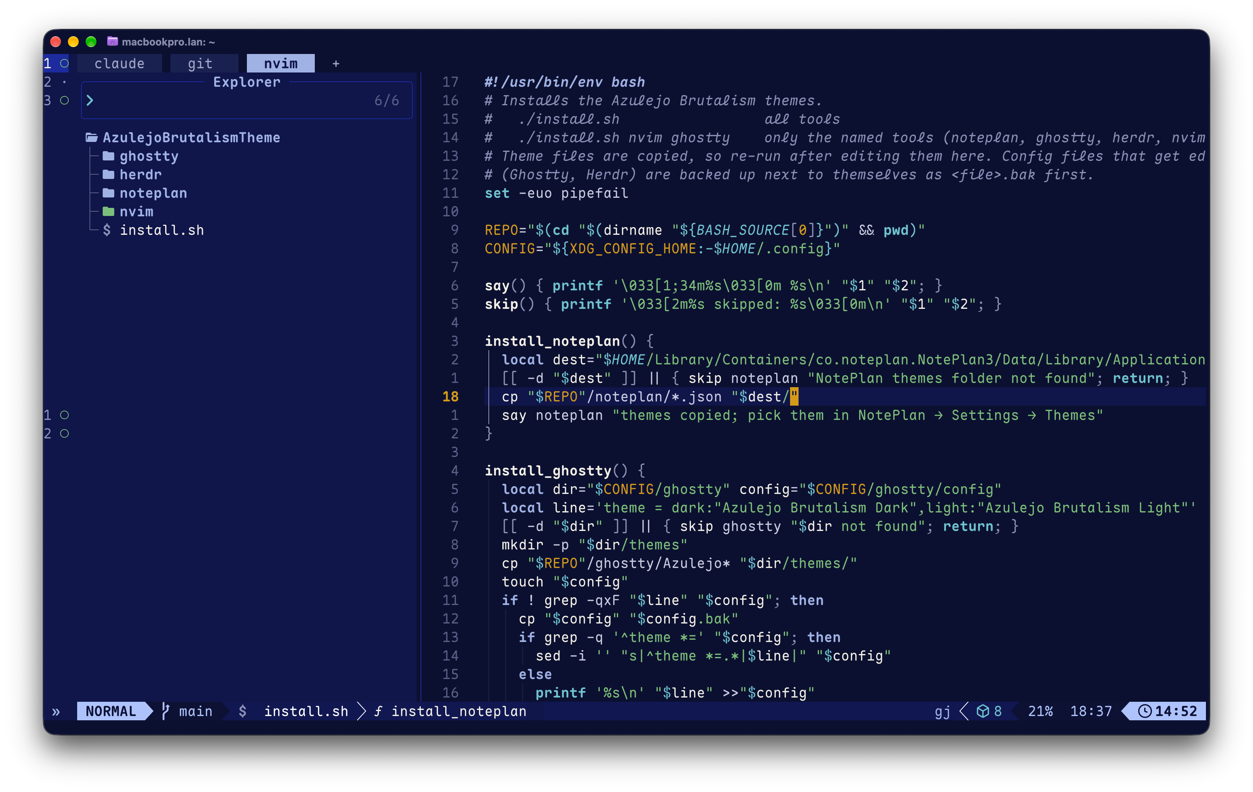Click the gj pending keys indicator
The width and height of the screenshot is (1253, 792).
click(x=942, y=711)
